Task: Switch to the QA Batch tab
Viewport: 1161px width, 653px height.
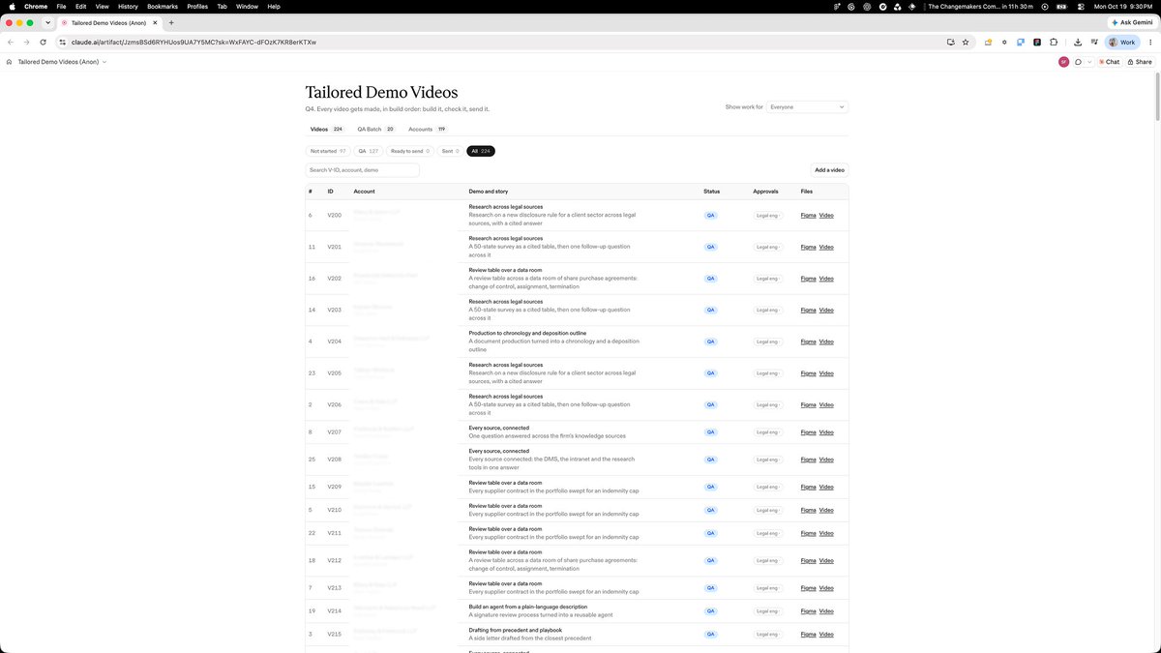Action: tap(375, 129)
